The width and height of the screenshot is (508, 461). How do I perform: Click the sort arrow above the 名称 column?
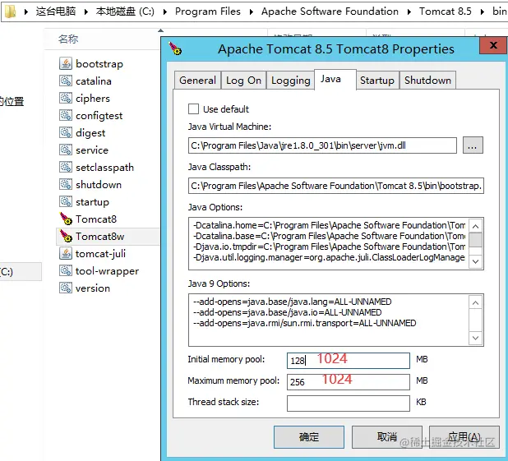pos(160,30)
